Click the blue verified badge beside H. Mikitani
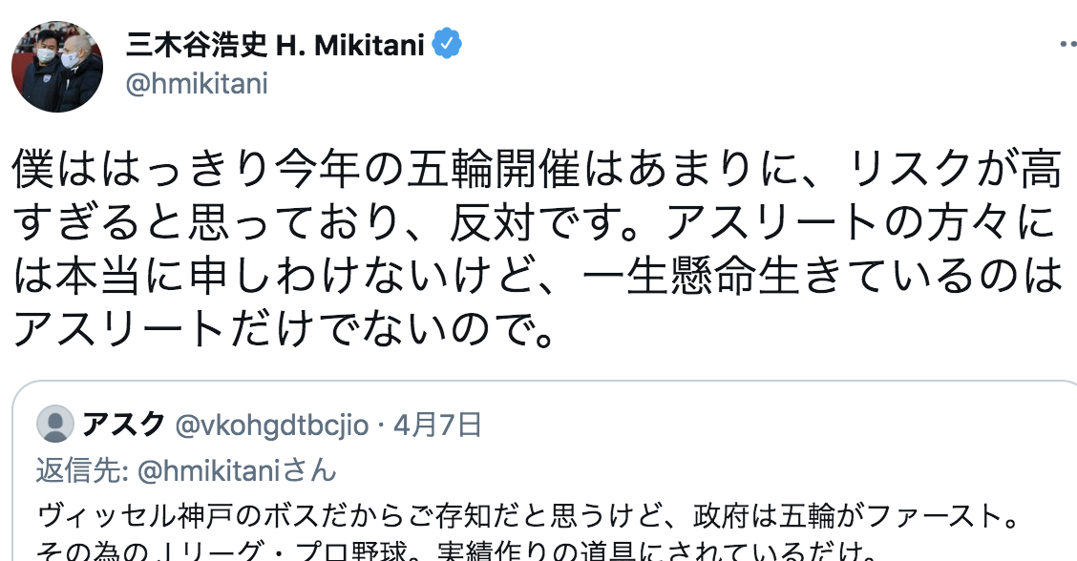This screenshot has height=561, width=1077. pos(447,45)
